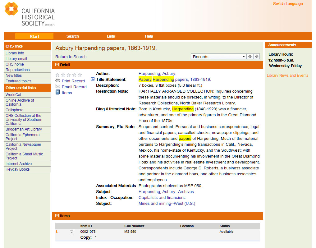
Task: Open Calisphere link
Action: [14, 110]
